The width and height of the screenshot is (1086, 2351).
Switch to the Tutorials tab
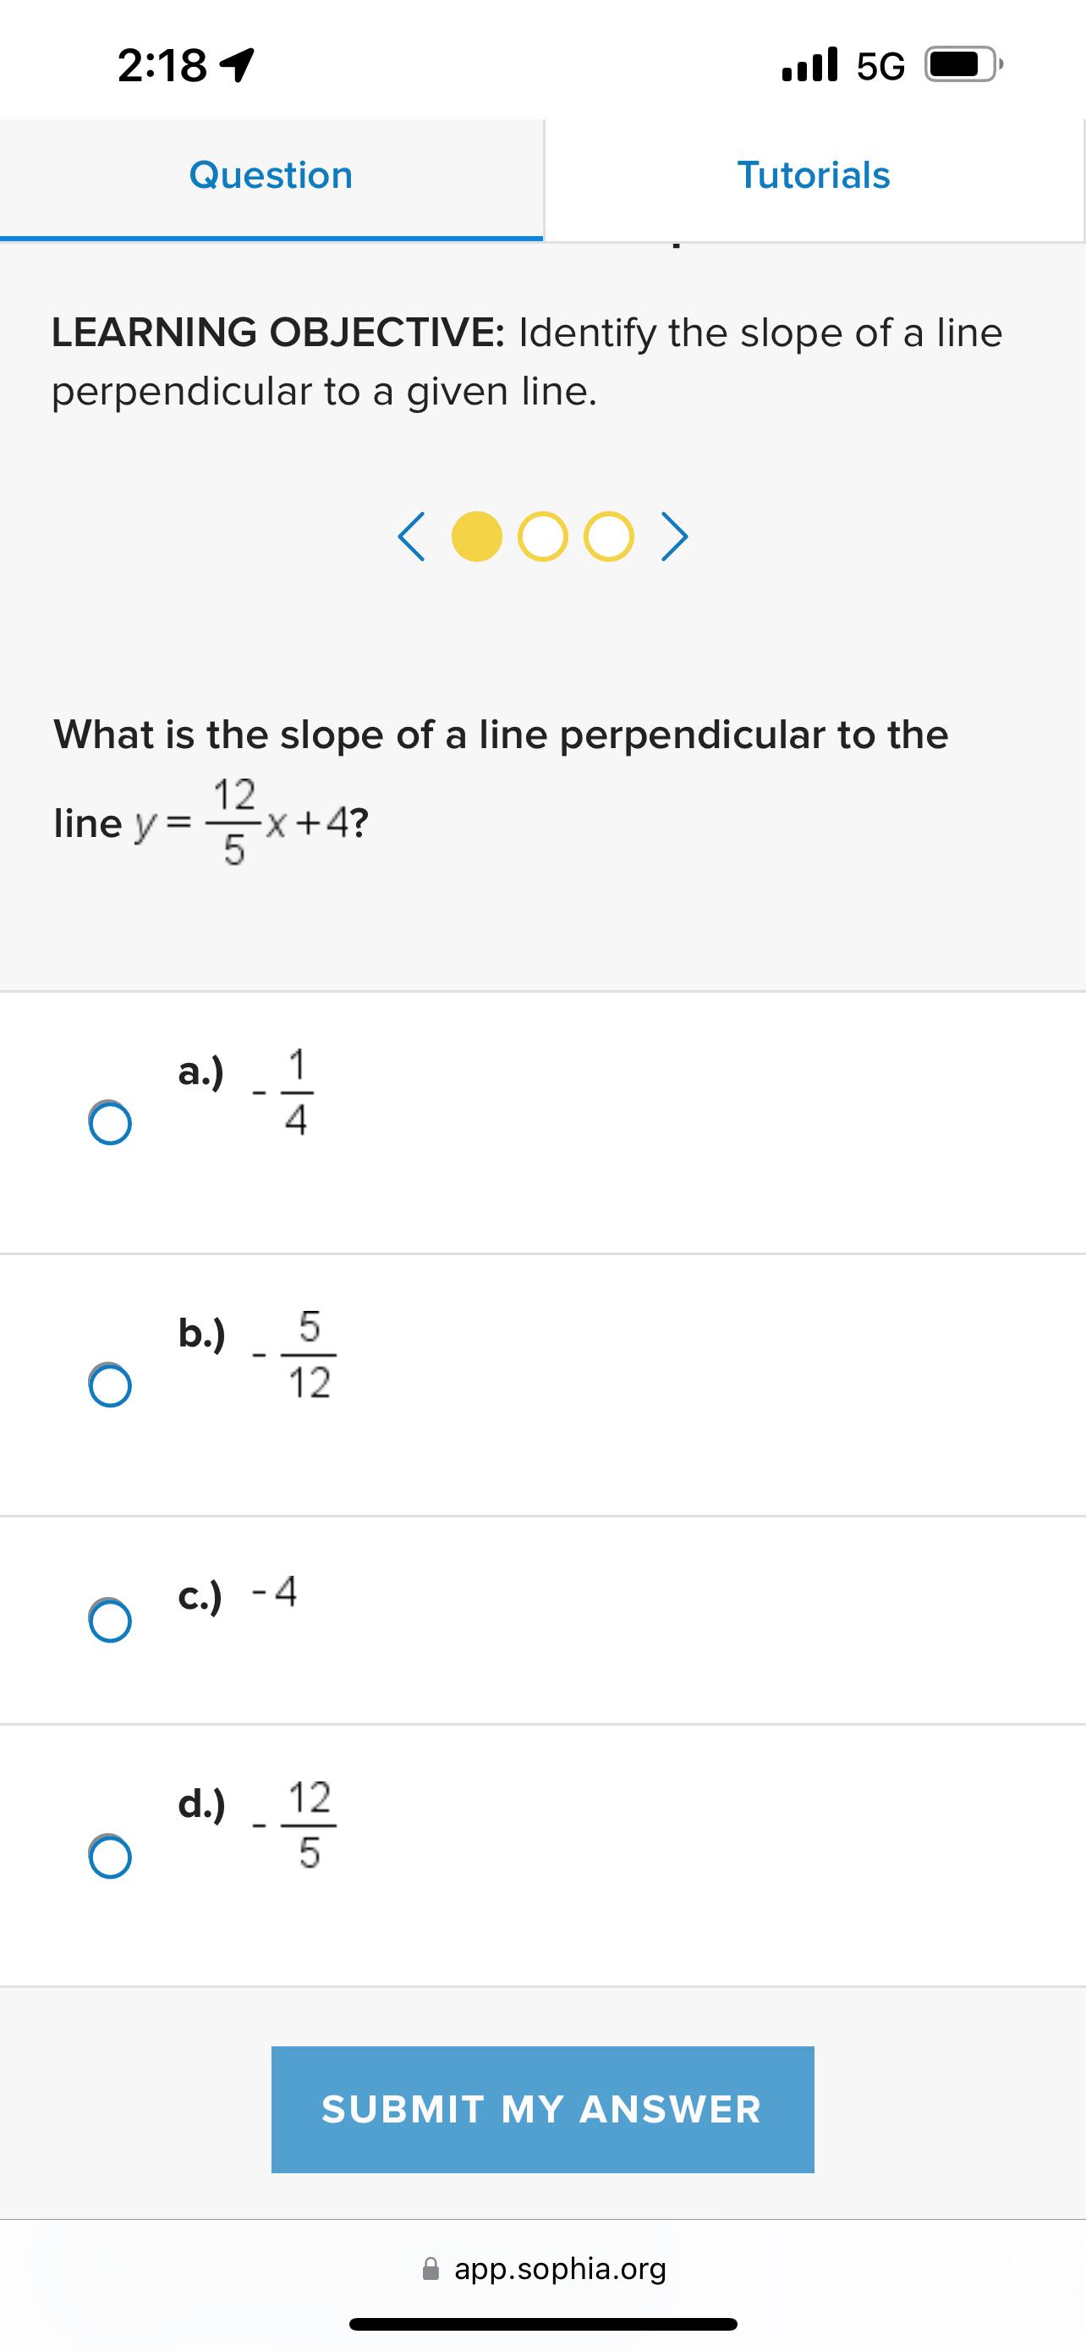click(814, 175)
